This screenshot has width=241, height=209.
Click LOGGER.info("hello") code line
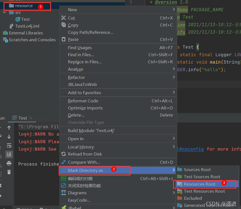201,70
